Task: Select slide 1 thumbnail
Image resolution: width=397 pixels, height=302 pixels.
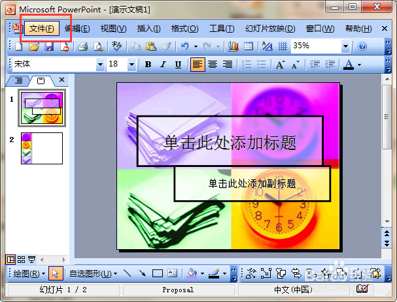Action: click(x=42, y=108)
